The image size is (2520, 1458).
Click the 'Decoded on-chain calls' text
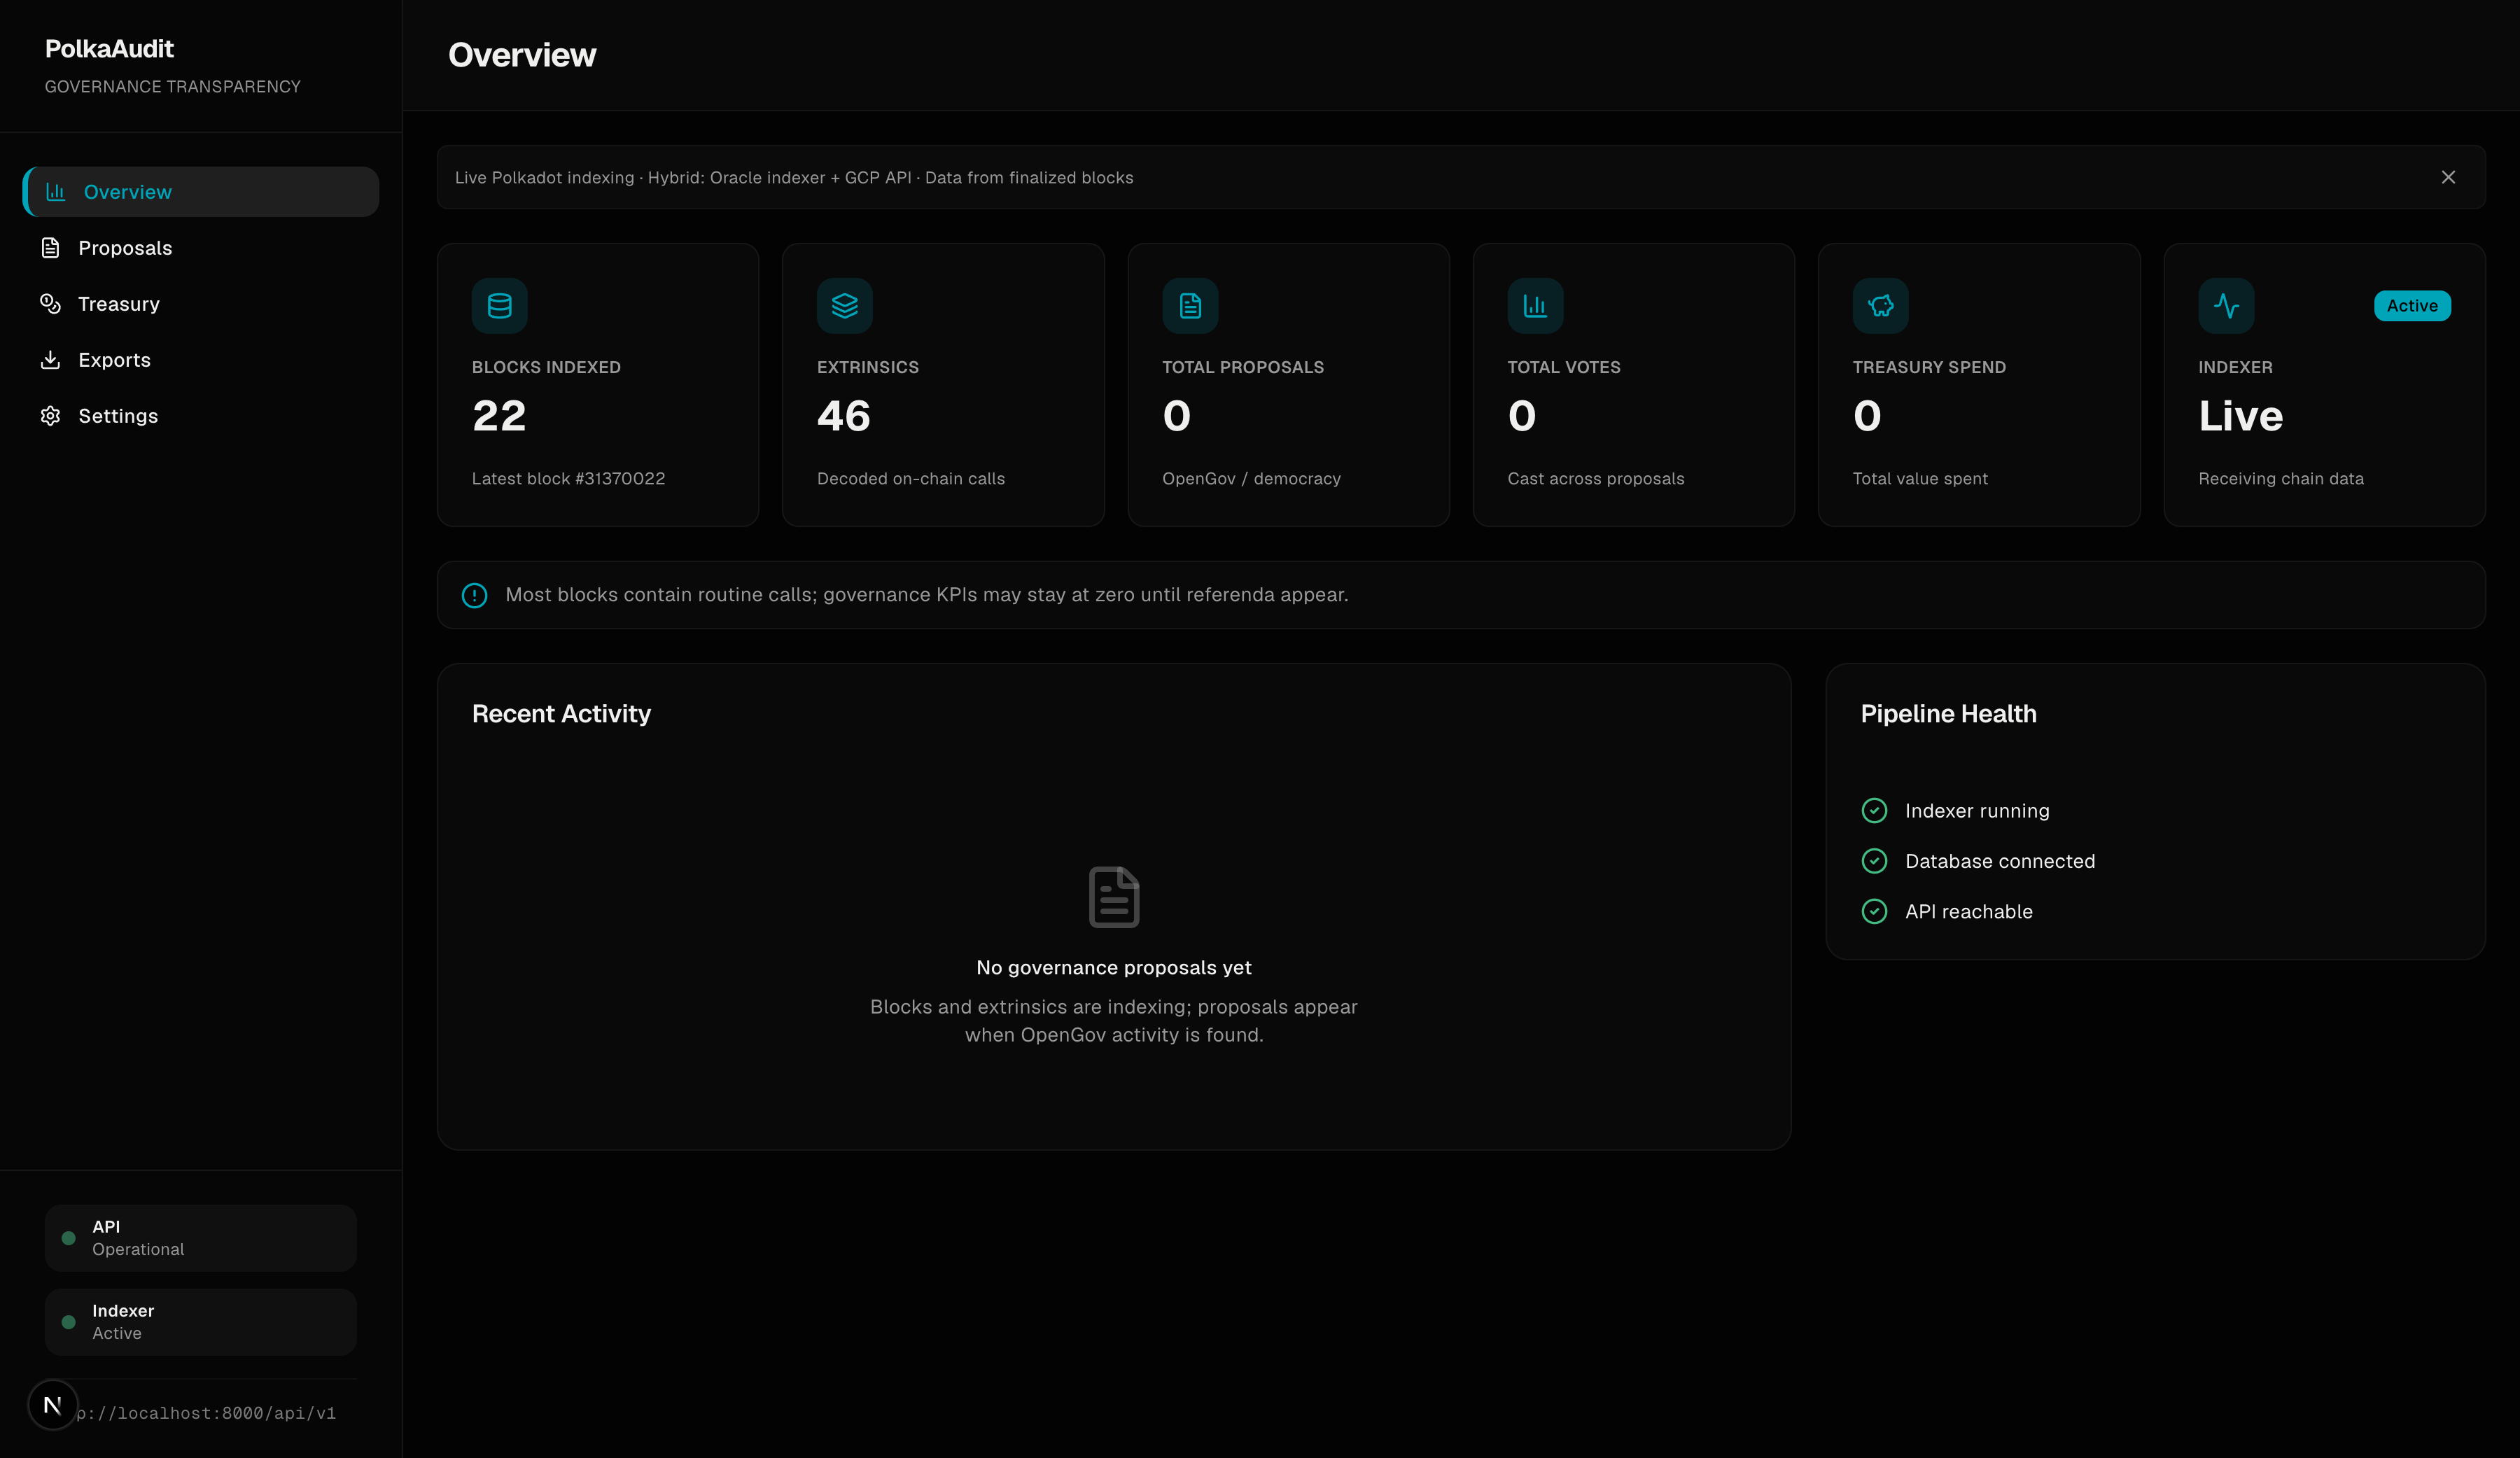coord(911,479)
